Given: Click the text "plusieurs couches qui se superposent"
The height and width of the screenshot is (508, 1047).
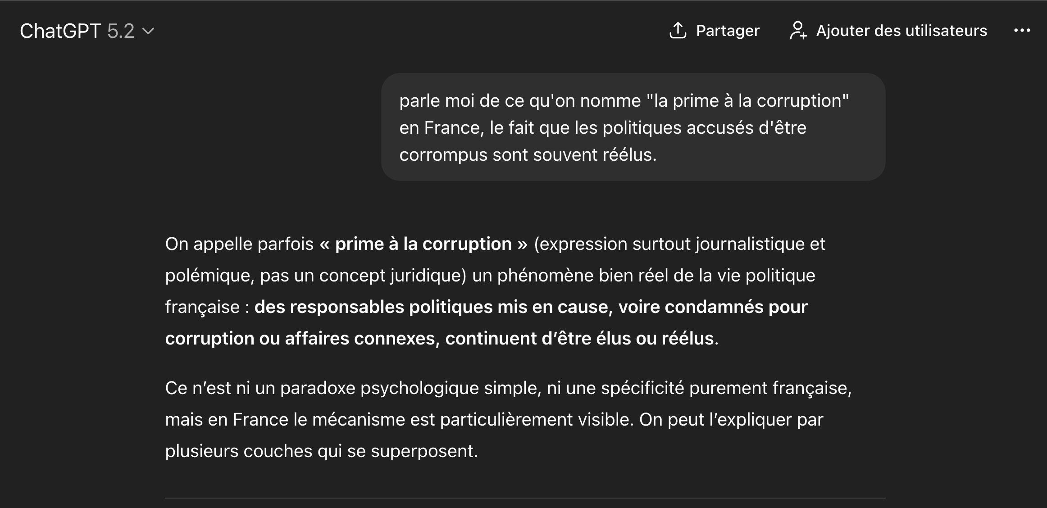Looking at the screenshot, I should (x=321, y=451).
